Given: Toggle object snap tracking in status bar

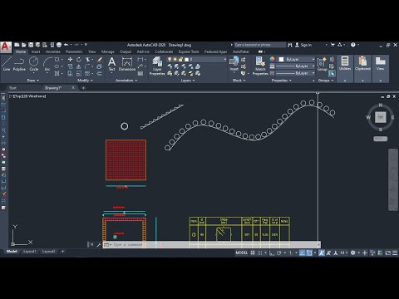Looking at the screenshot, I should [x=302, y=252].
